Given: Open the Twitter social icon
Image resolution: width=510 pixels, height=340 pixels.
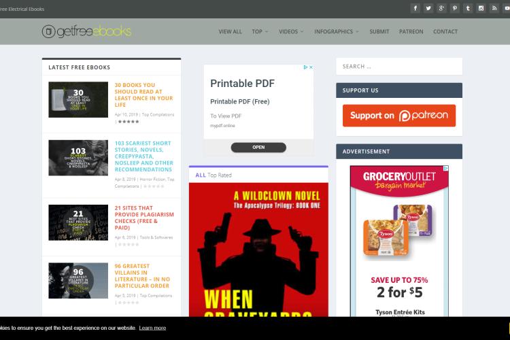Looking at the screenshot, I should click(428, 8).
